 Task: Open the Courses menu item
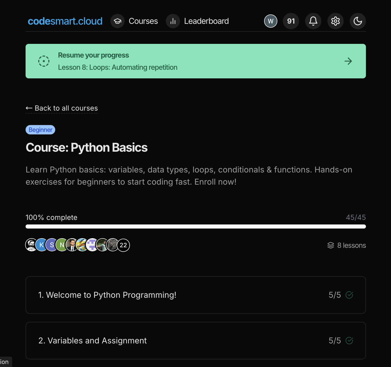pyautogui.click(x=143, y=21)
